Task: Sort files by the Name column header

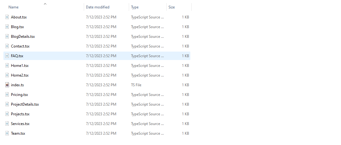Action: tap(13, 7)
